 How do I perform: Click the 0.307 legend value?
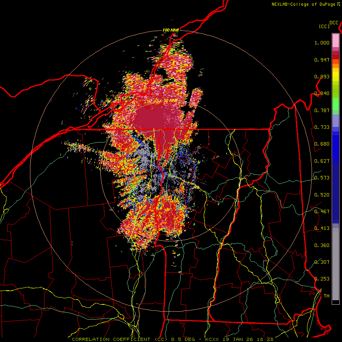point(322,262)
